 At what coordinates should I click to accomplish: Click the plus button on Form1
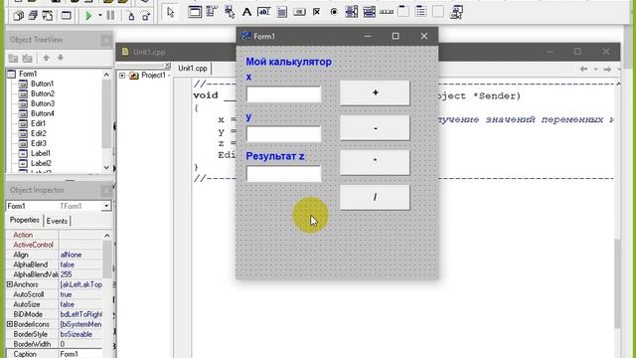pyautogui.click(x=375, y=92)
